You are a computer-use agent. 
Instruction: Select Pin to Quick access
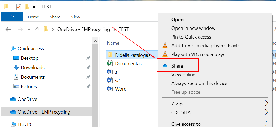(x=191, y=37)
